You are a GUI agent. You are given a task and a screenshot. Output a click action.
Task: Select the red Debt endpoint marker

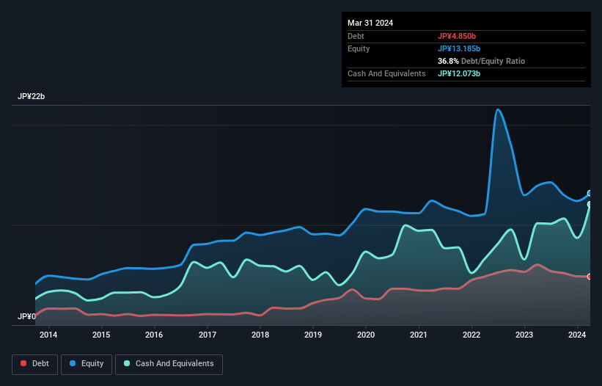point(590,277)
